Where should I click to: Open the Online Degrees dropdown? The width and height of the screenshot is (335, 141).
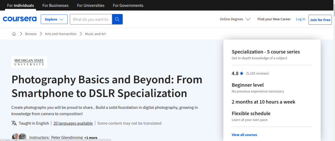235,19
